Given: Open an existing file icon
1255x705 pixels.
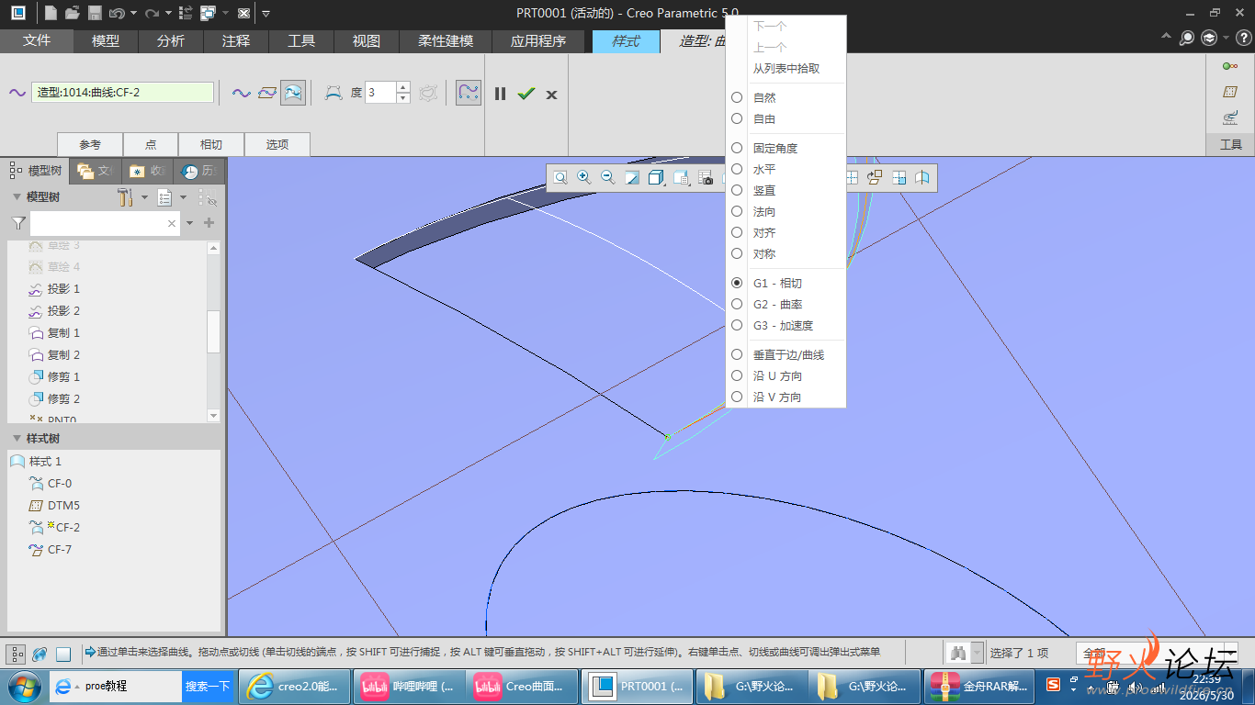Looking at the screenshot, I should (x=73, y=13).
